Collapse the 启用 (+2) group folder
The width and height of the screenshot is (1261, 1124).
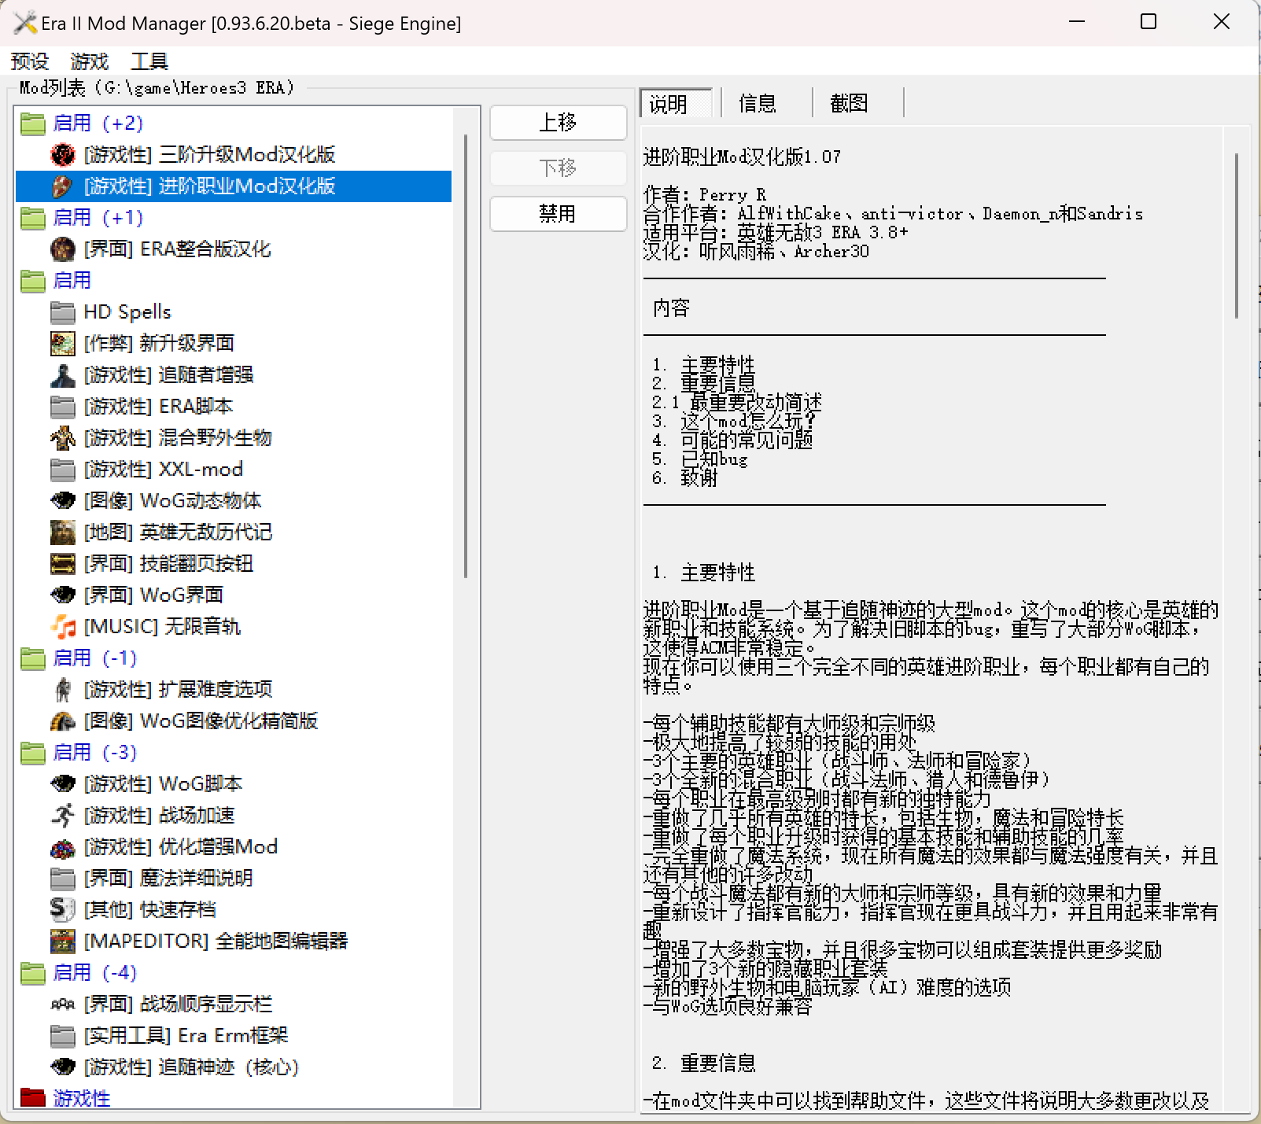point(33,123)
